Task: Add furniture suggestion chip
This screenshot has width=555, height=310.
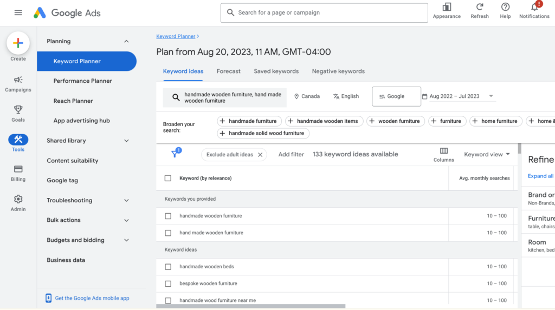Action: (x=447, y=121)
